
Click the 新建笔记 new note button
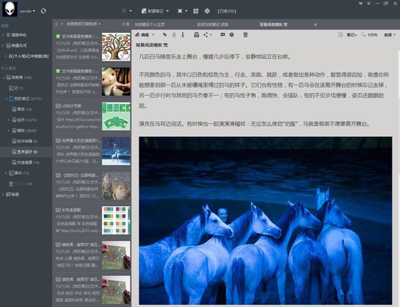click(152, 11)
